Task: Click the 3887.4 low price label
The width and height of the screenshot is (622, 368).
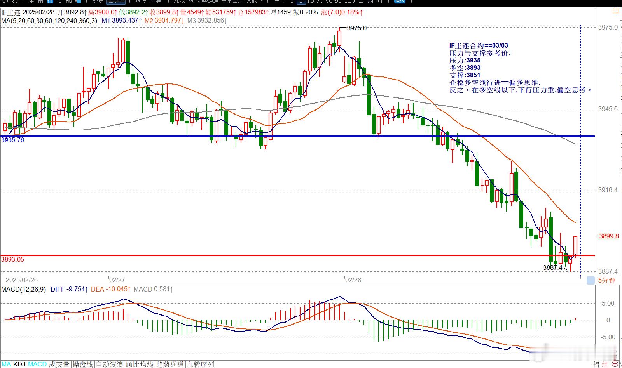Action: click(552, 267)
